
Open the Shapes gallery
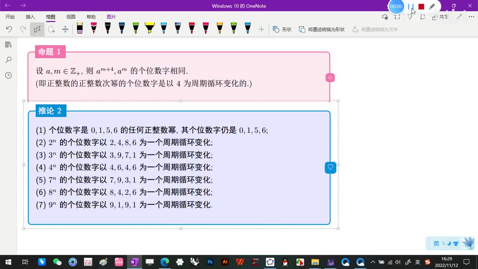coord(282,29)
